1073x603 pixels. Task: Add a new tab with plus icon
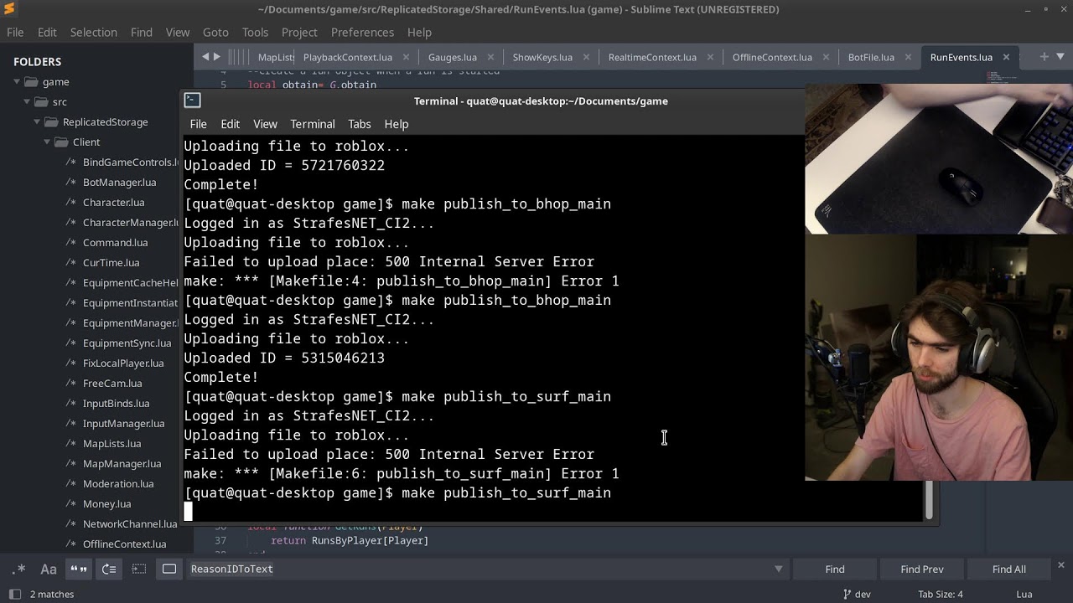(x=1044, y=57)
